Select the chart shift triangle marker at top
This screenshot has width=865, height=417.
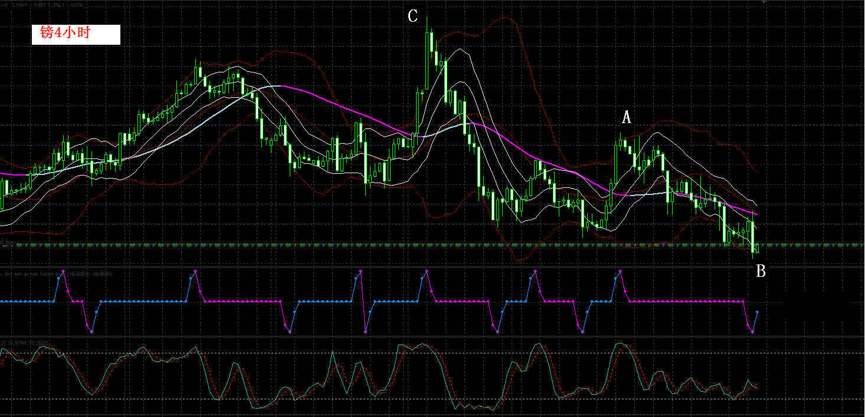(764, 2)
